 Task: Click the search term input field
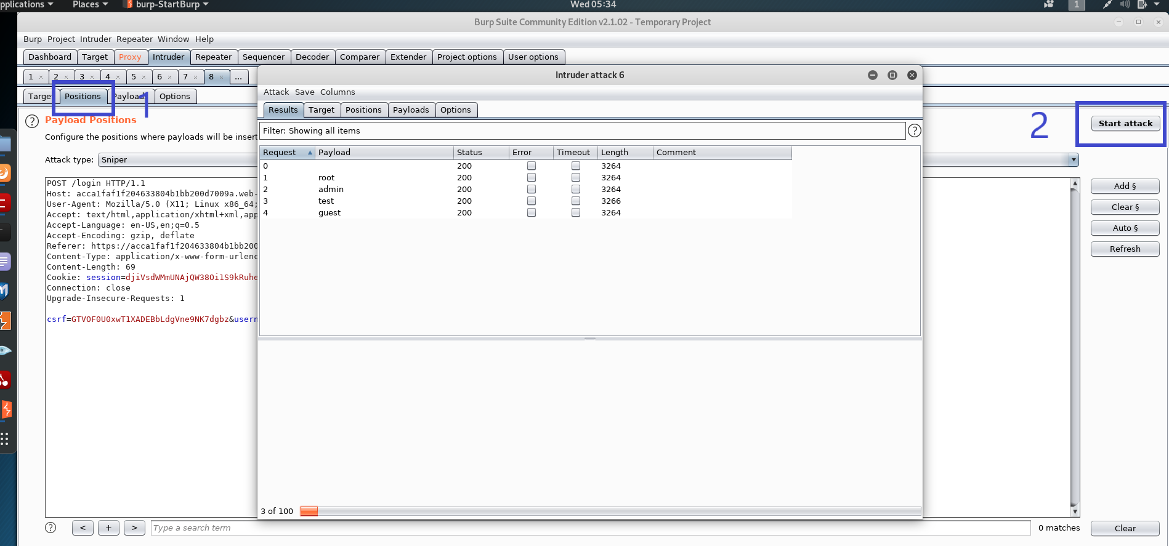591,528
